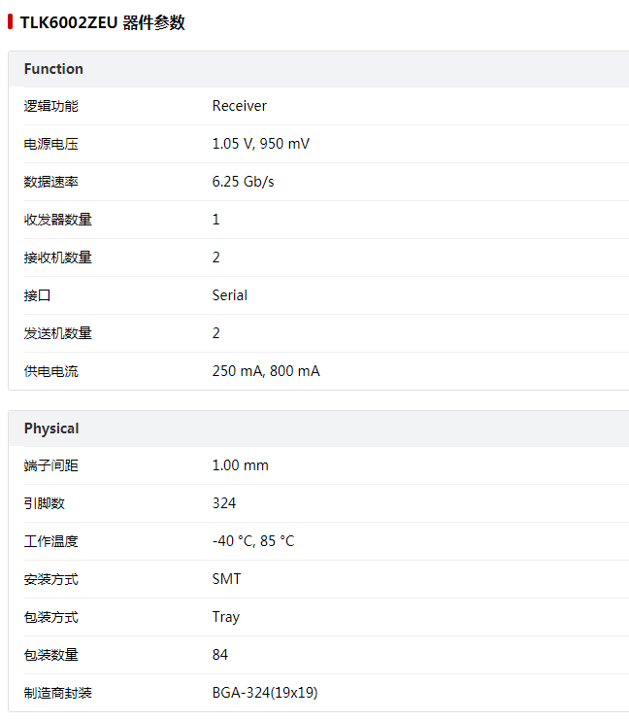
Task: Select the SMT value
Action: pos(226,579)
